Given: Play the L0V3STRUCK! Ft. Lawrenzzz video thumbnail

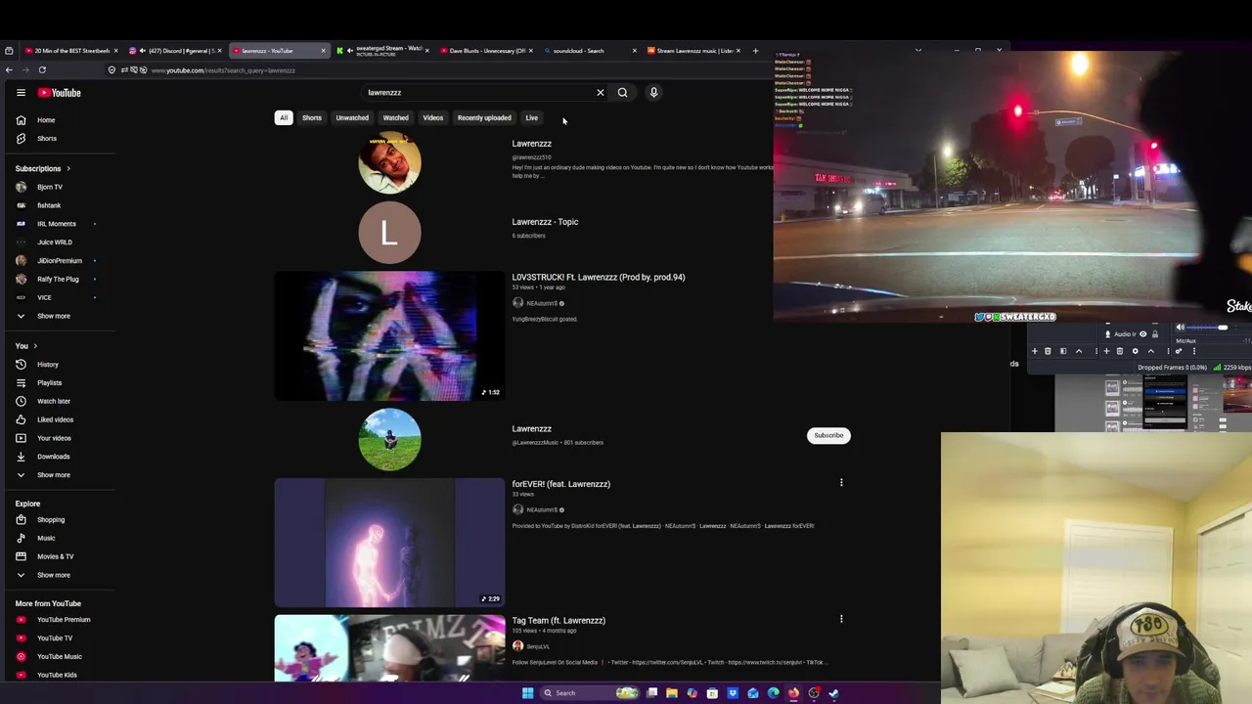Looking at the screenshot, I should 389,335.
